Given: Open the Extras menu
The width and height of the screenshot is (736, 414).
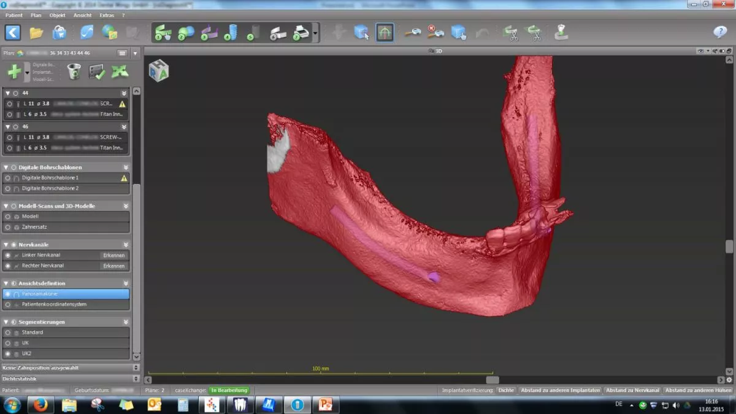Looking at the screenshot, I should click(107, 15).
